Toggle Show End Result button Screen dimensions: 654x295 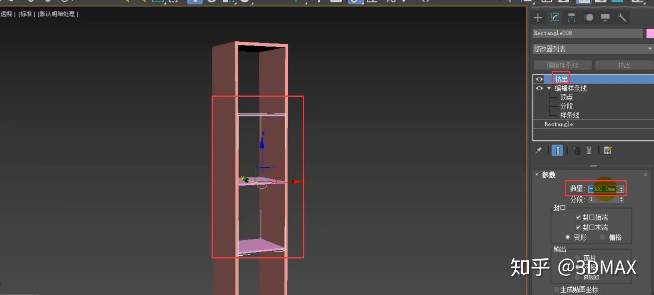[557, 151]
